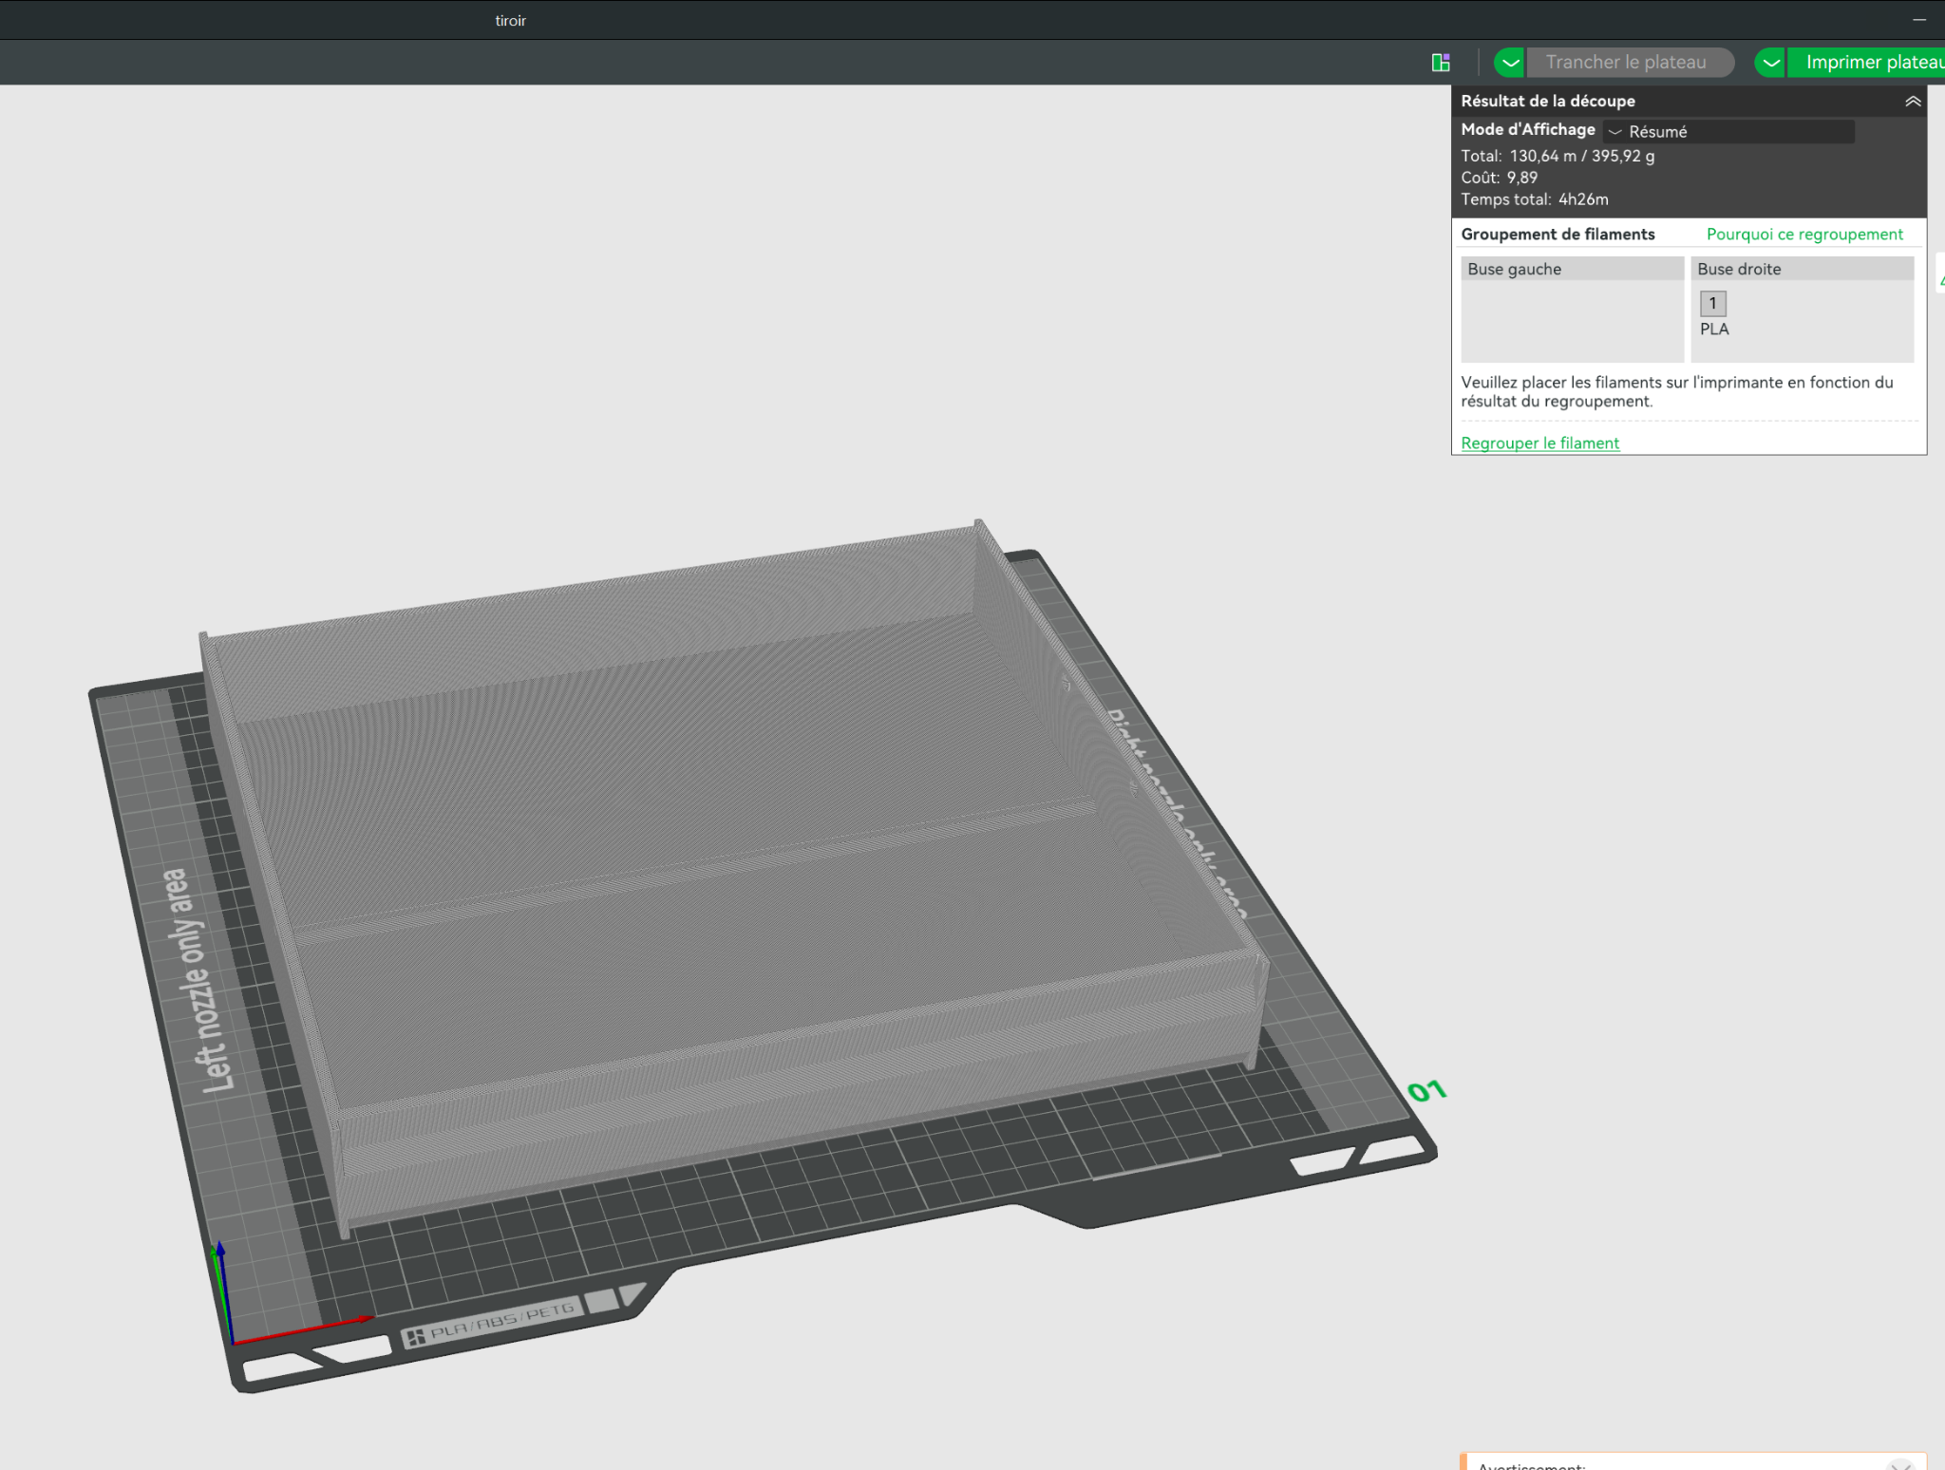
Task: Click the XYZ axis origin gizmo
Action: point(233,1341)
